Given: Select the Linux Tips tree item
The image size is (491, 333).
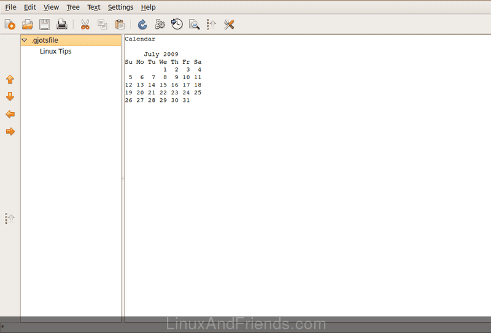Looking at the screenshot, I should point(55,52).
